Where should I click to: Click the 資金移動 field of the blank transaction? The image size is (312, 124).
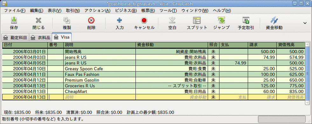(172, 97)
